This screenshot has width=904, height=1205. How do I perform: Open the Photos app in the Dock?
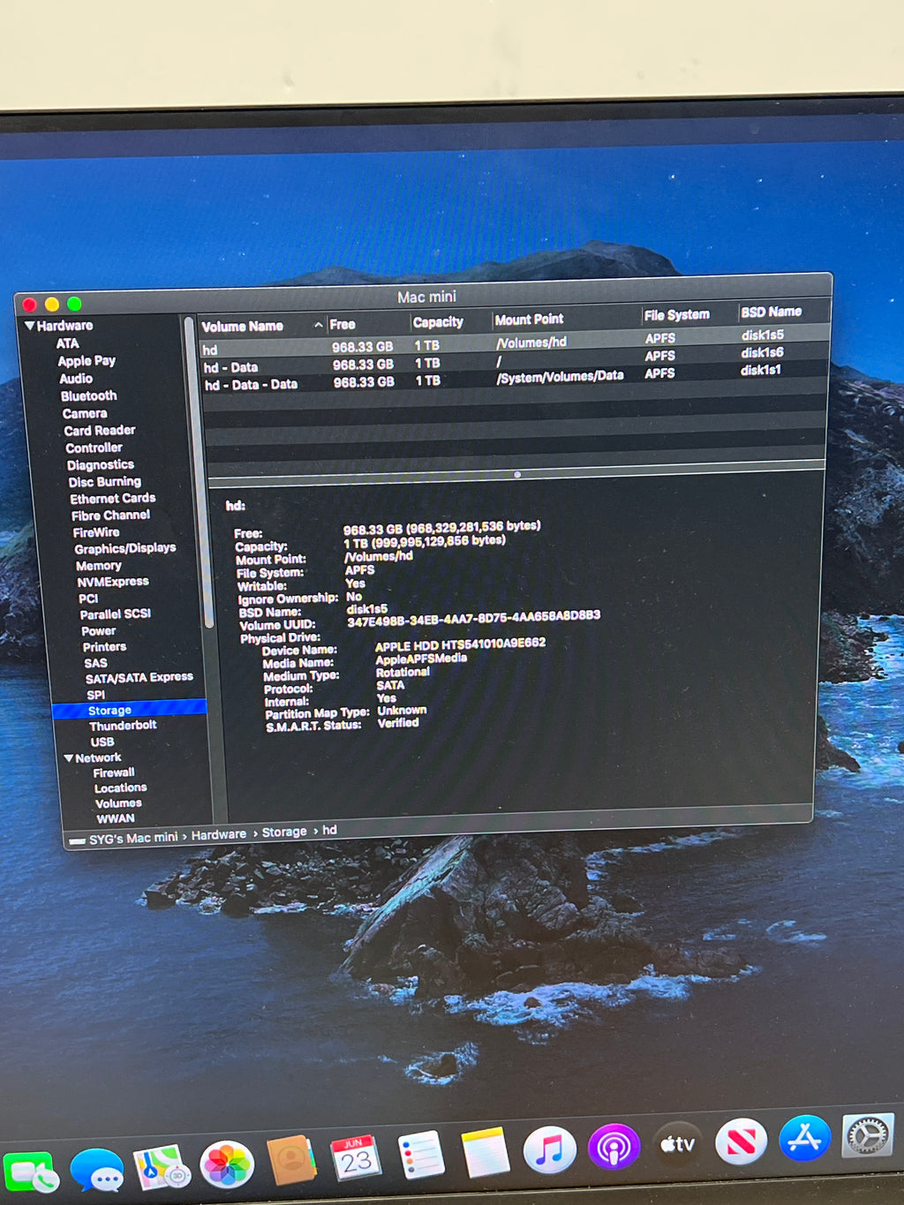(x=227, y=1164)
